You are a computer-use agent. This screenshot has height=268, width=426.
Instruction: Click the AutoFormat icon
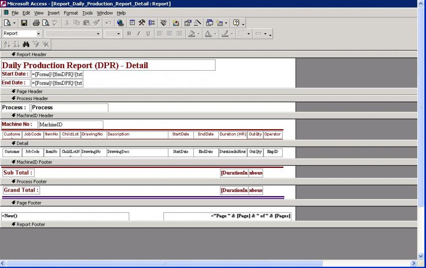point(164,23)
